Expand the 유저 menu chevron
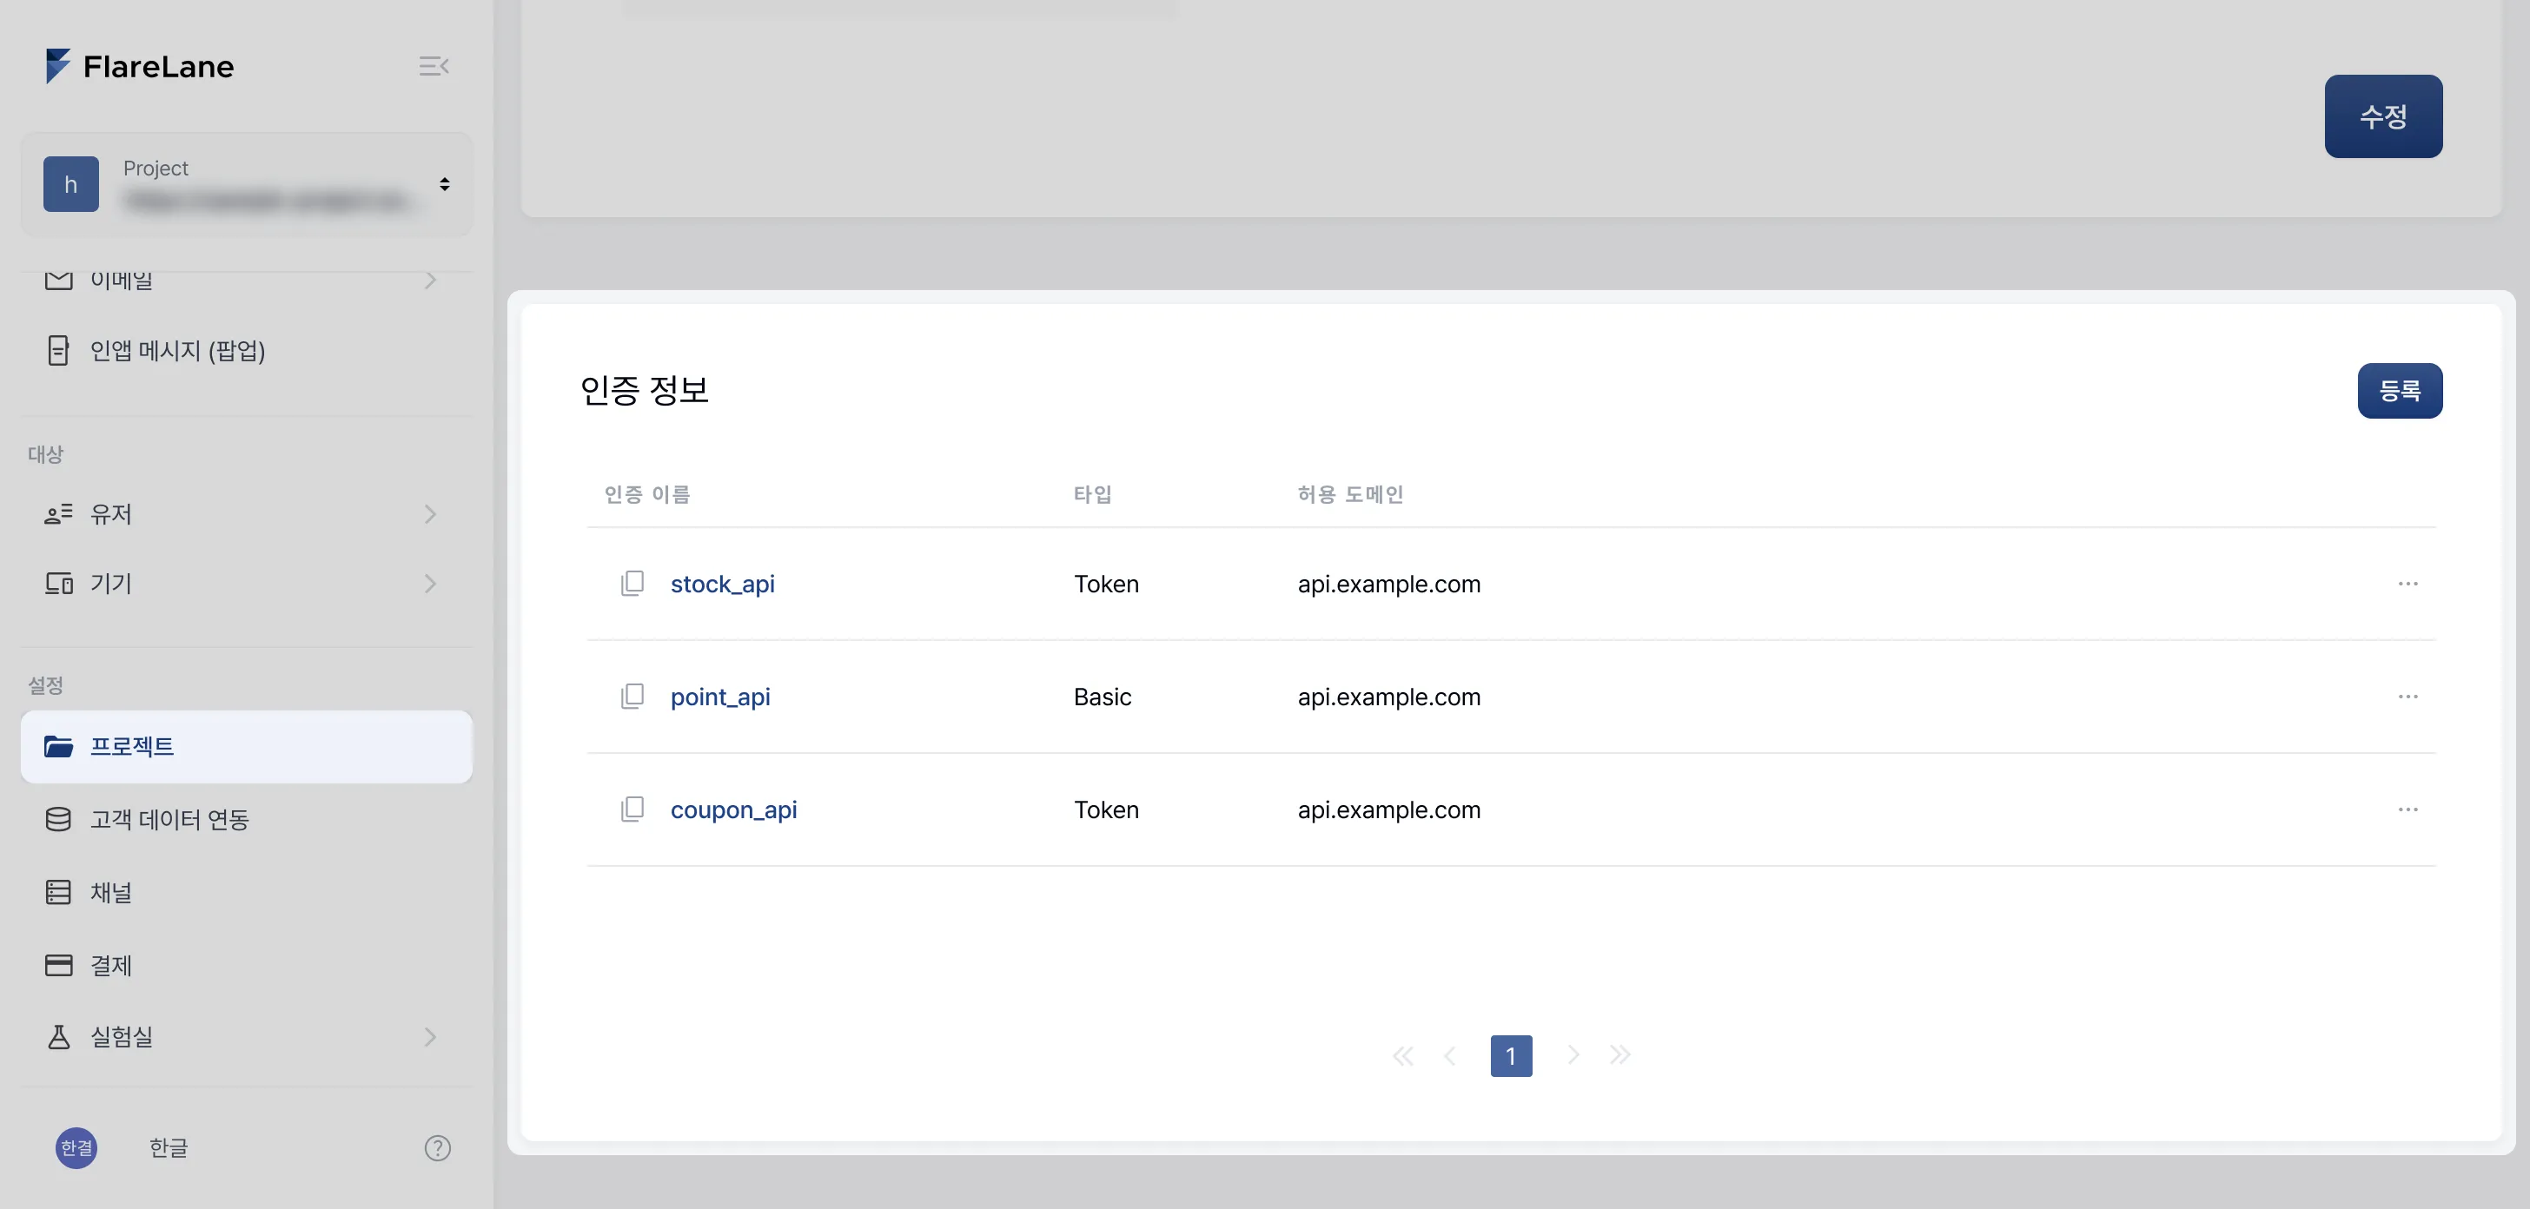Viewport: 2530px width, 1209px height. point(430,513)
